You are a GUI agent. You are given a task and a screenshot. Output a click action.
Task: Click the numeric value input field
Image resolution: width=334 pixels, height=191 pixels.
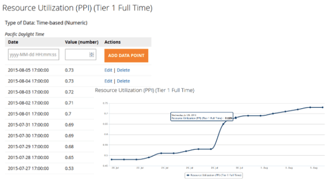pyautogui.click(x=81, y=54)
